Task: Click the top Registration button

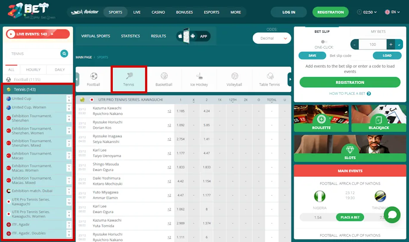Action: point(331,12)
